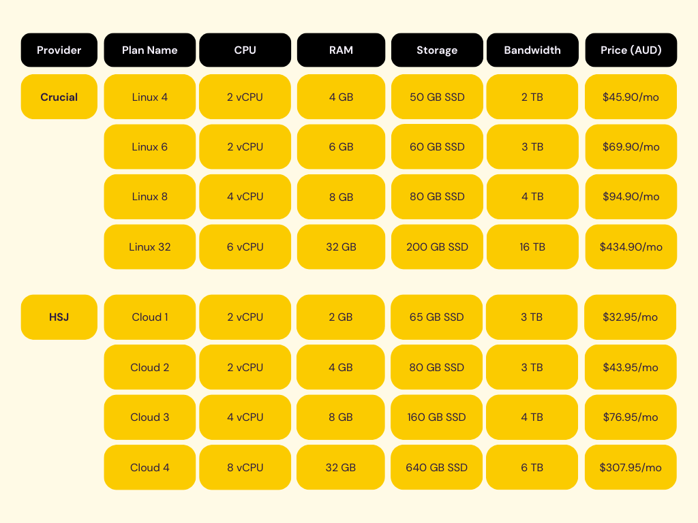
Task: Select the $45.90/mo price cell
Action: click(631, 97)
